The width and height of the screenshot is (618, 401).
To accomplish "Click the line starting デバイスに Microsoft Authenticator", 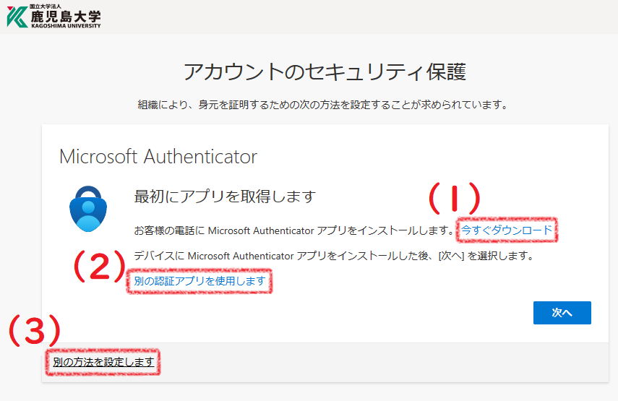I will coord(334,256).
